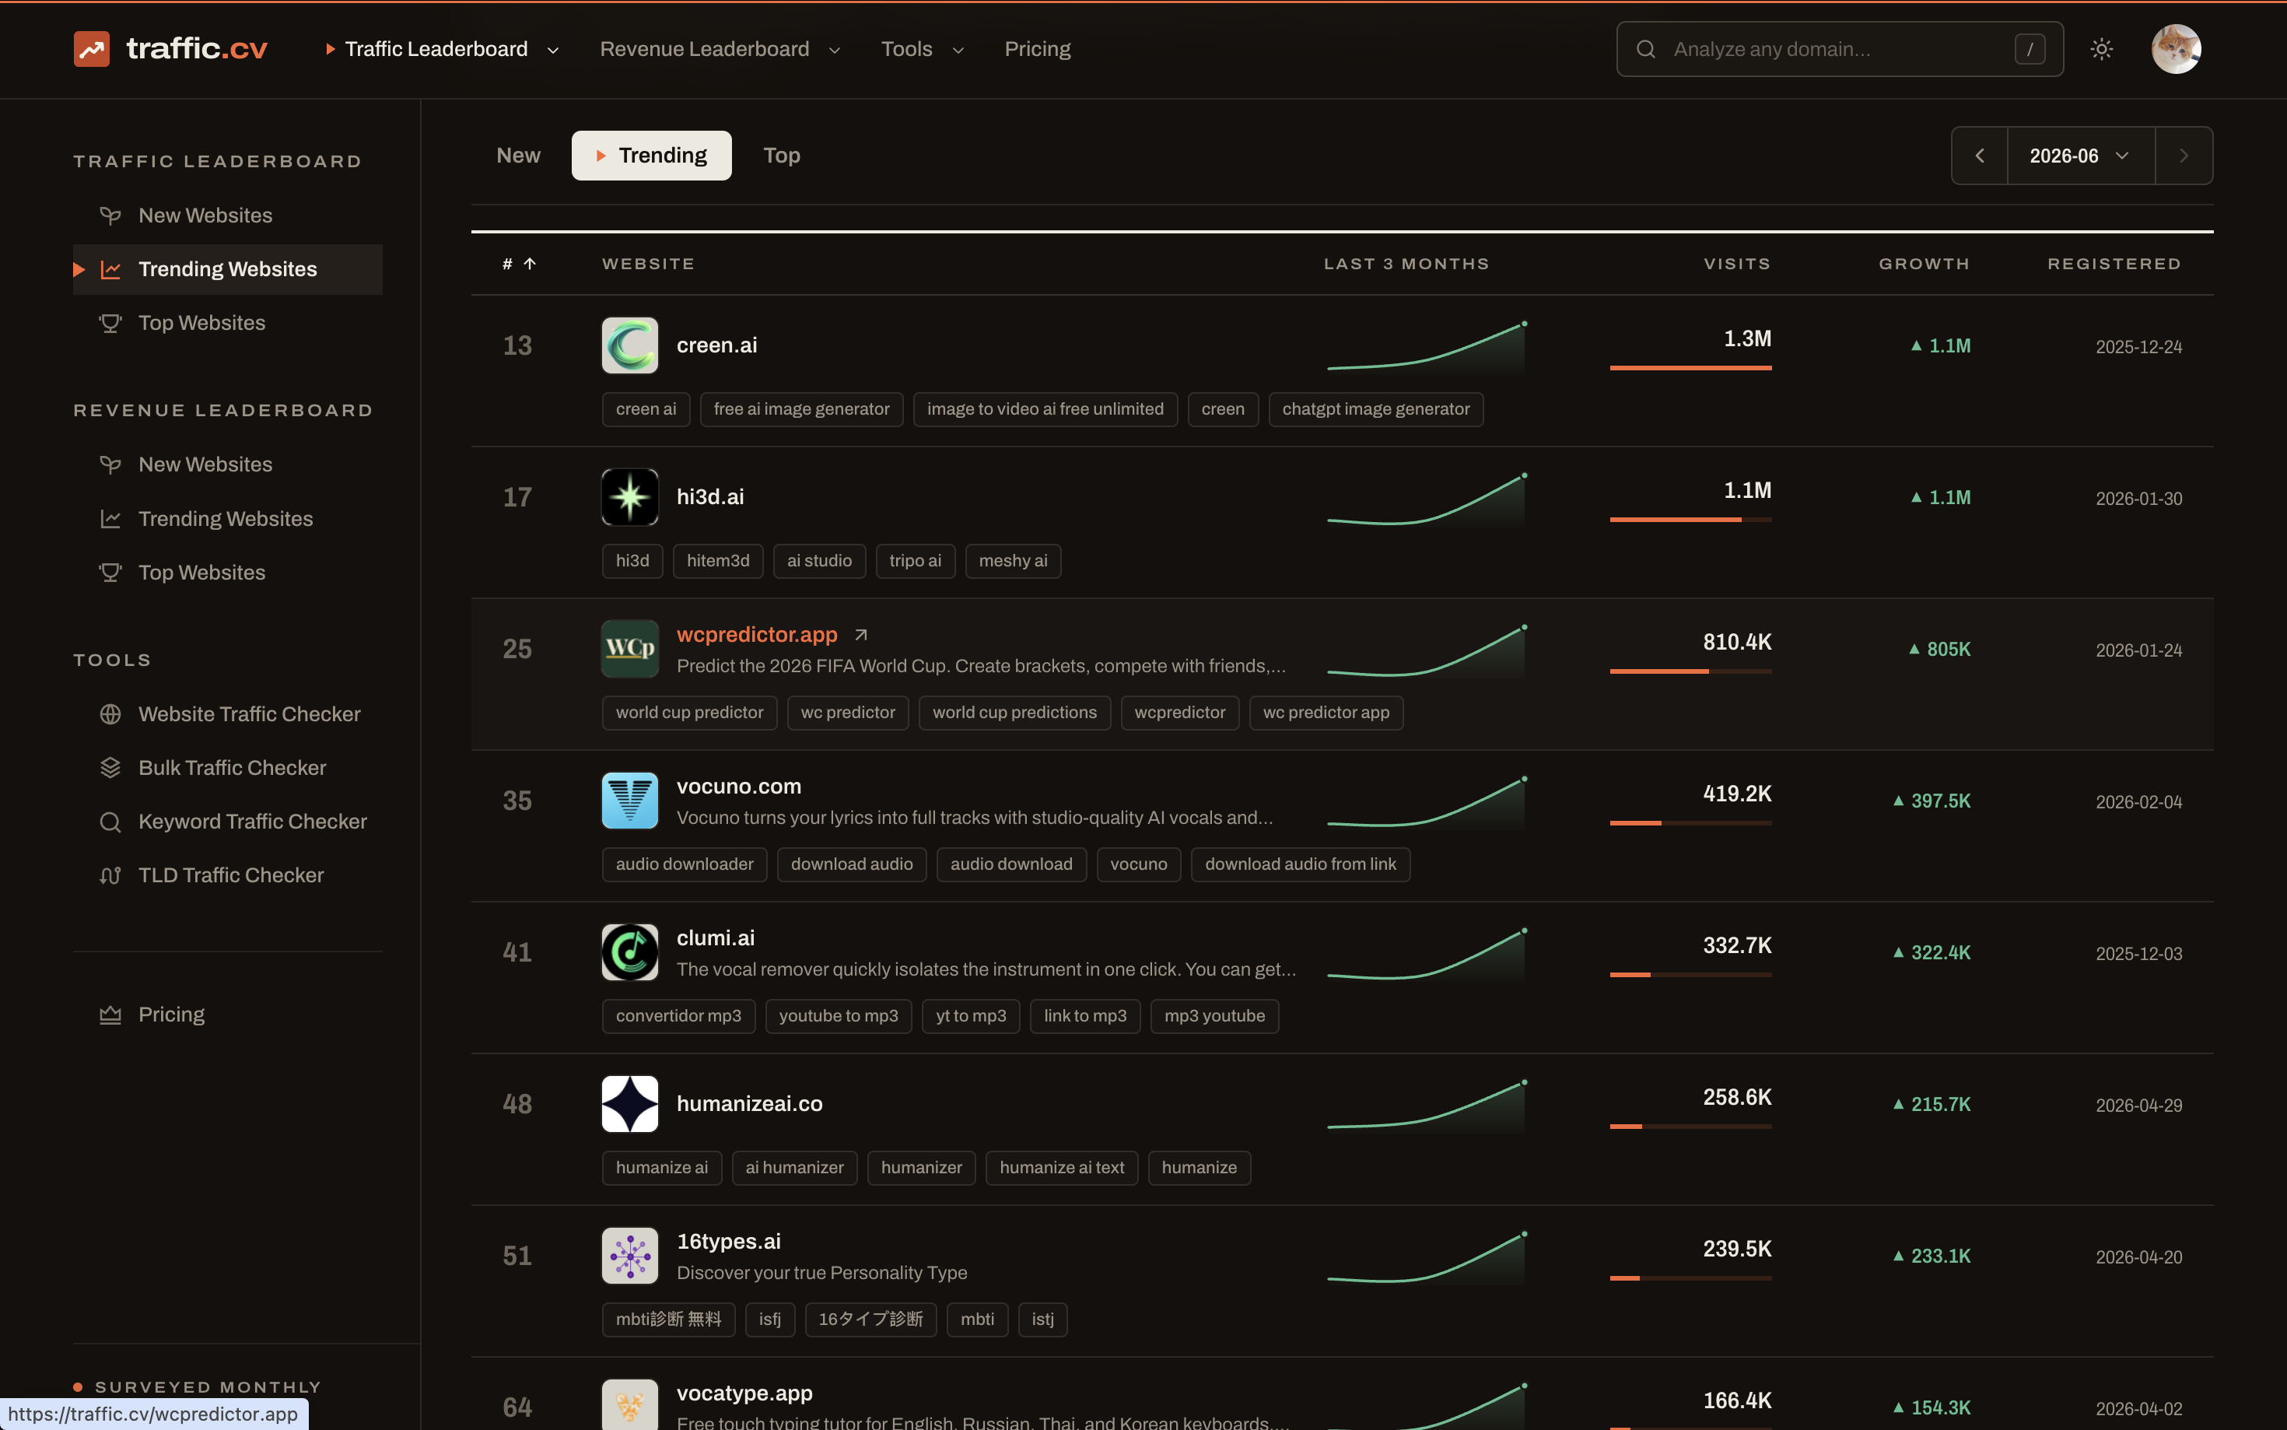Screen dimensions: 2287x1430
Task: Click the GROWTH column header
Action: click(1924, 264)
